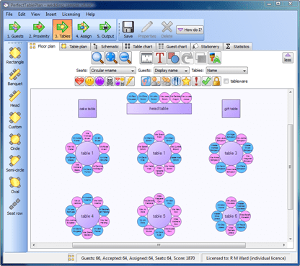Insert a Banquet table
Viewport: 300px width, 266px height.
pyautogui.click(x=15, y=77)
